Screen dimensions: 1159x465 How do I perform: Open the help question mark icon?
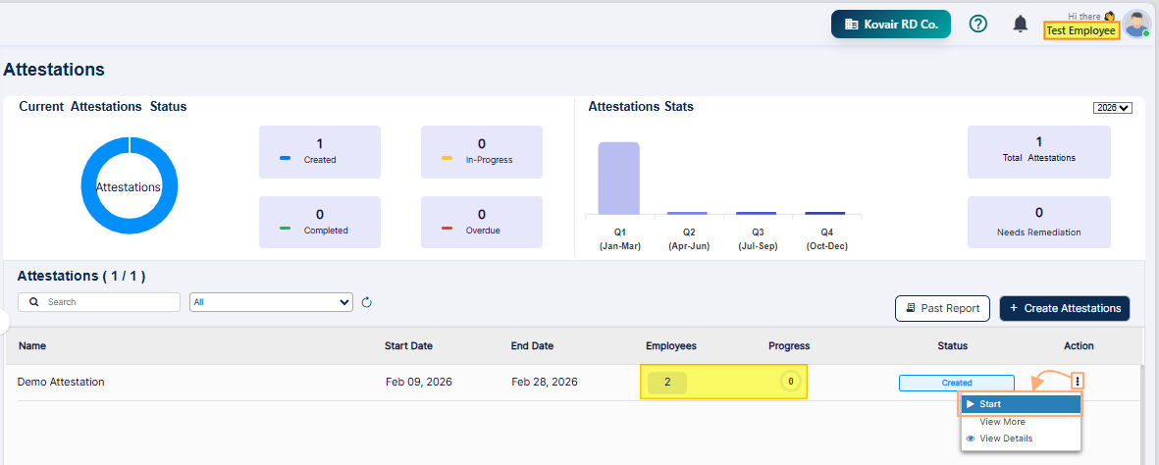coord(977,24)
